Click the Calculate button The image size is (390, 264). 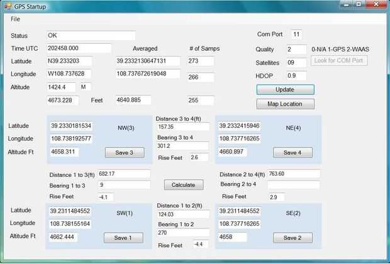pyautogui.click(x=184, y=185)
